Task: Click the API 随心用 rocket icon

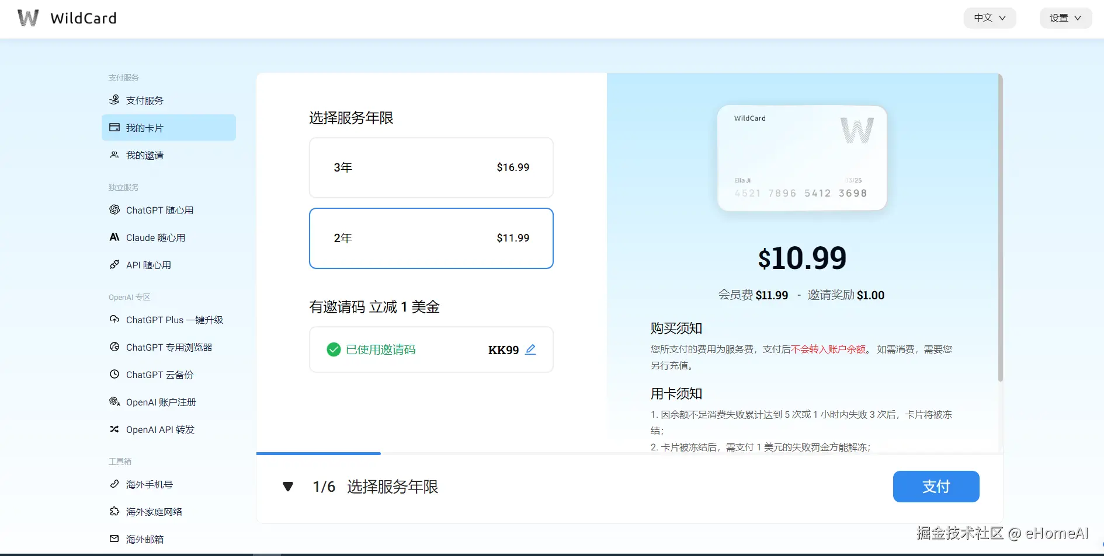Action: (x=114, y=265)
